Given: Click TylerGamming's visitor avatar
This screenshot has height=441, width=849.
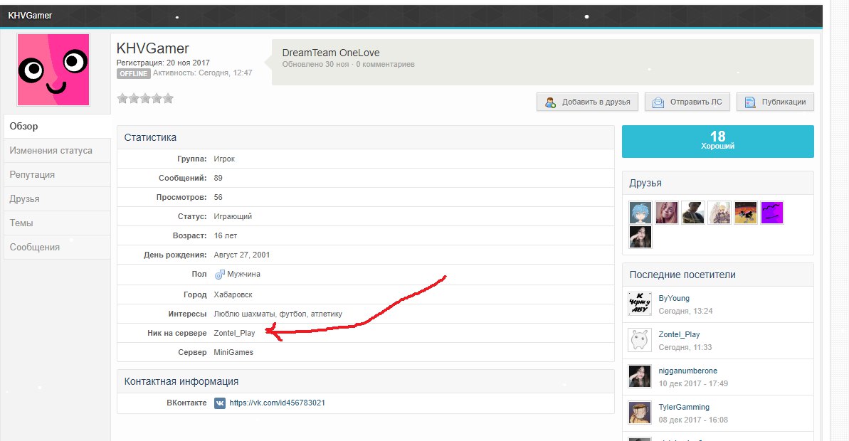Looking at the screenshot, I should [640, 413].
